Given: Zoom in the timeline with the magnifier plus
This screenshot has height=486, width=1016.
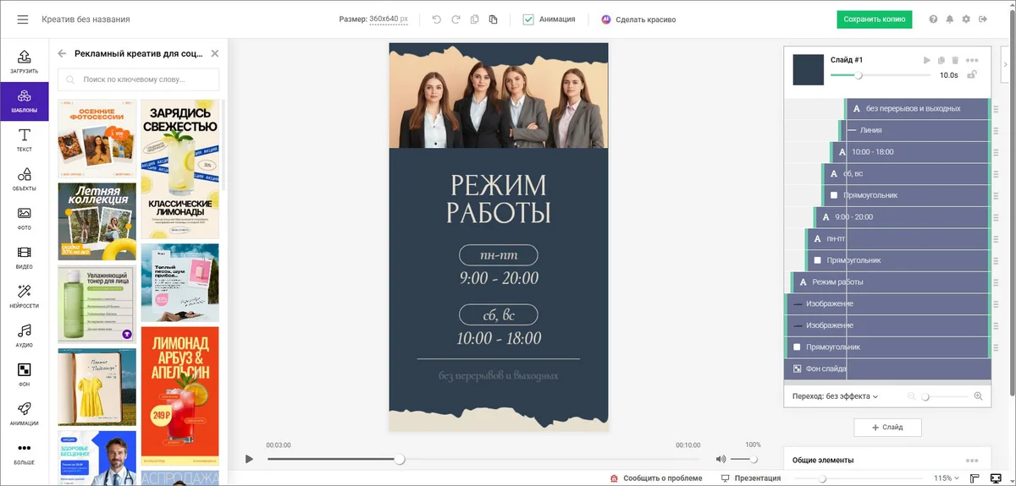Looking at the screenshot, I should point(978,396).
